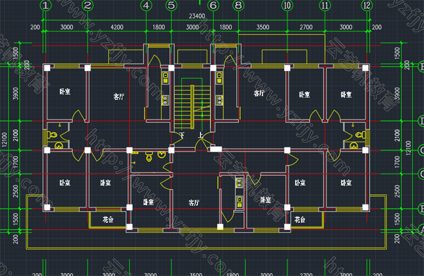This screenshot has height=276, width=424.
Task: Select the gas stove left of the staircase
Action: (165, 100)
